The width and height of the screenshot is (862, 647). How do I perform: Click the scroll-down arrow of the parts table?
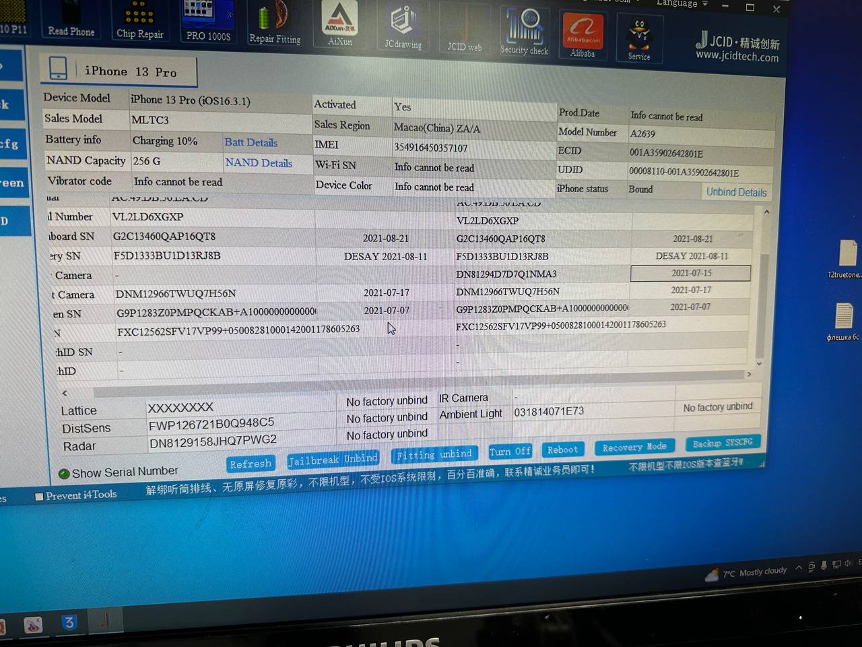point(759,363)
